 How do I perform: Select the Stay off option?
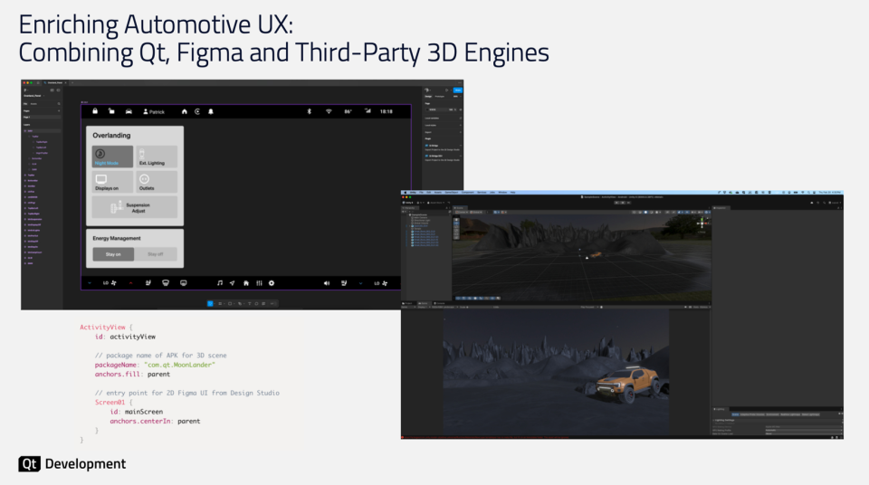tap(156, 254)
